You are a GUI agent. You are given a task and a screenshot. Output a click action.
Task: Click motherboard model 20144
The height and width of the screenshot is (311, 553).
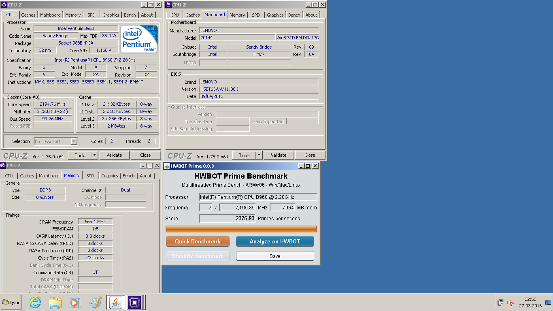pos(237,38)
